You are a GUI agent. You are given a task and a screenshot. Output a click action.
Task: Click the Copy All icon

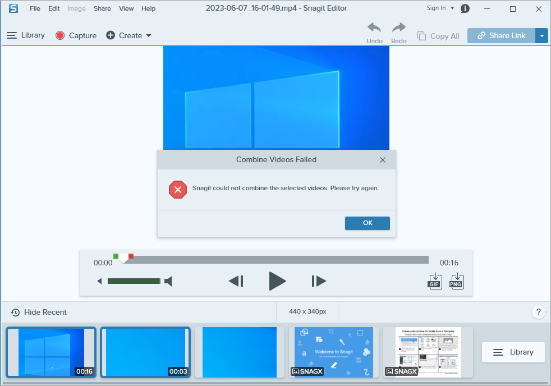pos(421,35)
